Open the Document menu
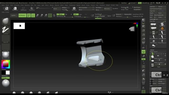Viewport: 169px width, 95px height. click(x=17, y=5)
